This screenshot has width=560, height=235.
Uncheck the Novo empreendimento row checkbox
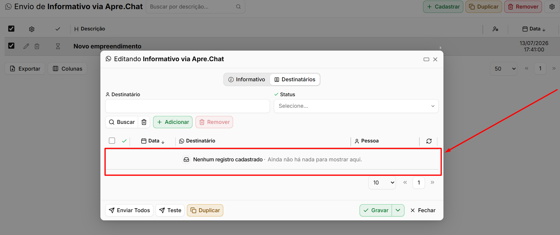click(x=11, y=46)
